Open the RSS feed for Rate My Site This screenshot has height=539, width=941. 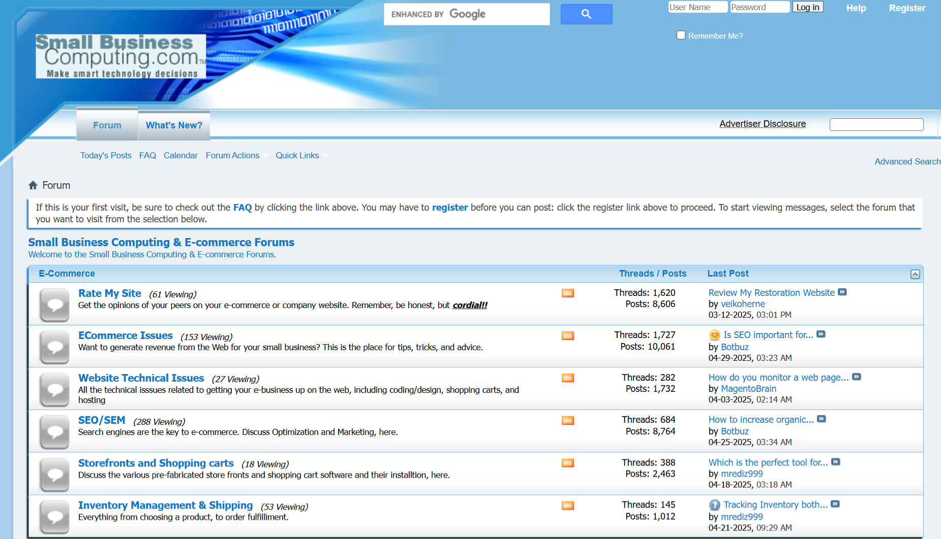[x=568, y=293]
